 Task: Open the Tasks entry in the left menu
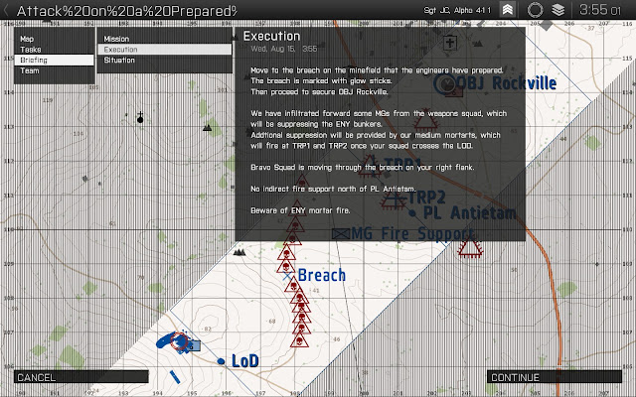point(54,50)
